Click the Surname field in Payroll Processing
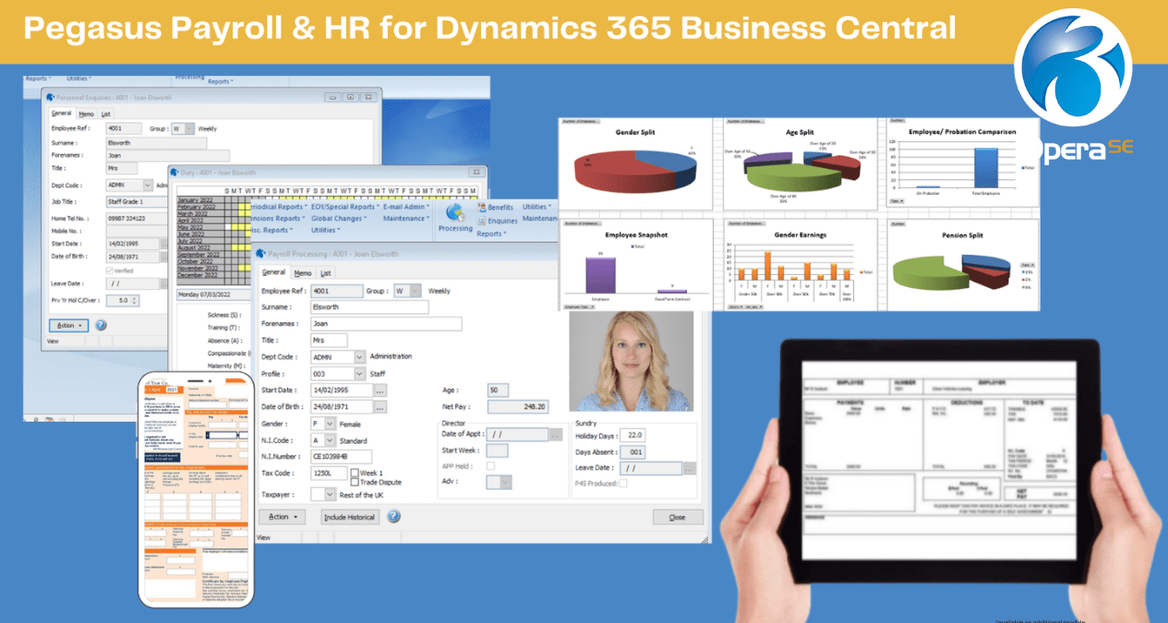The height and width of the screenshot is (623, 1168). (370, 307)
